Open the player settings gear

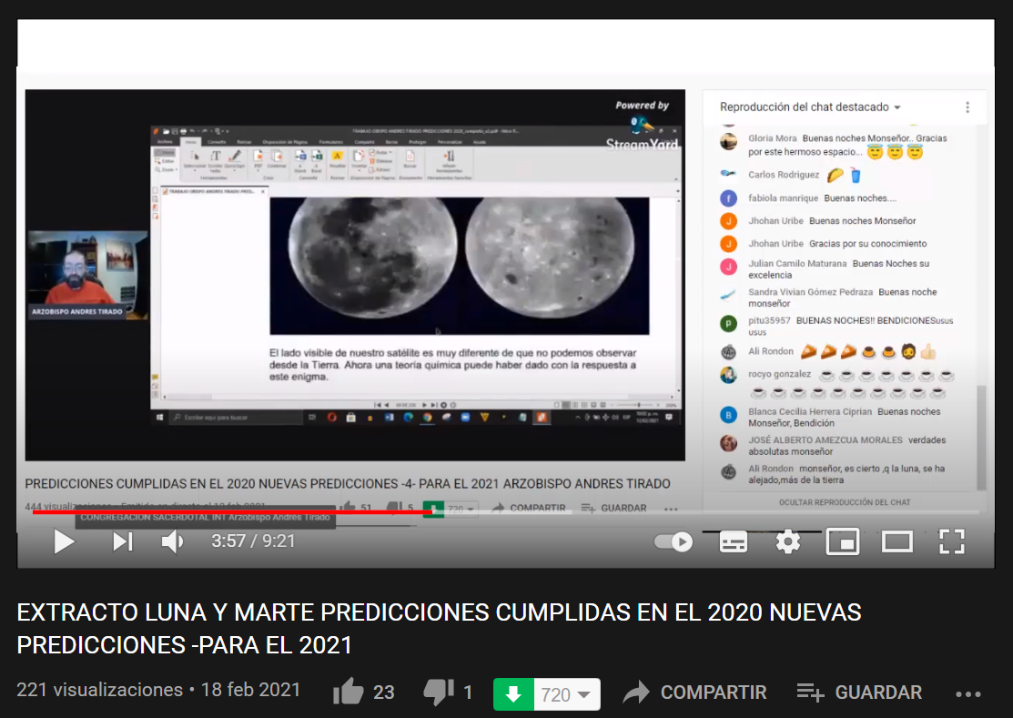point(787,541)
